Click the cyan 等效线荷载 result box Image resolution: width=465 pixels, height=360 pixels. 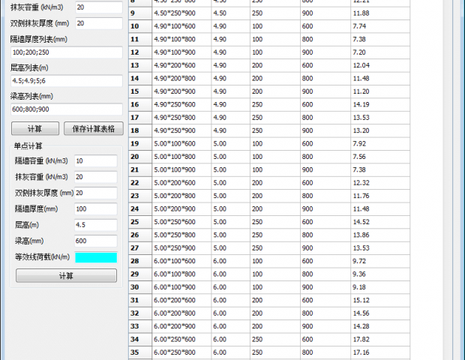(96, 257)
